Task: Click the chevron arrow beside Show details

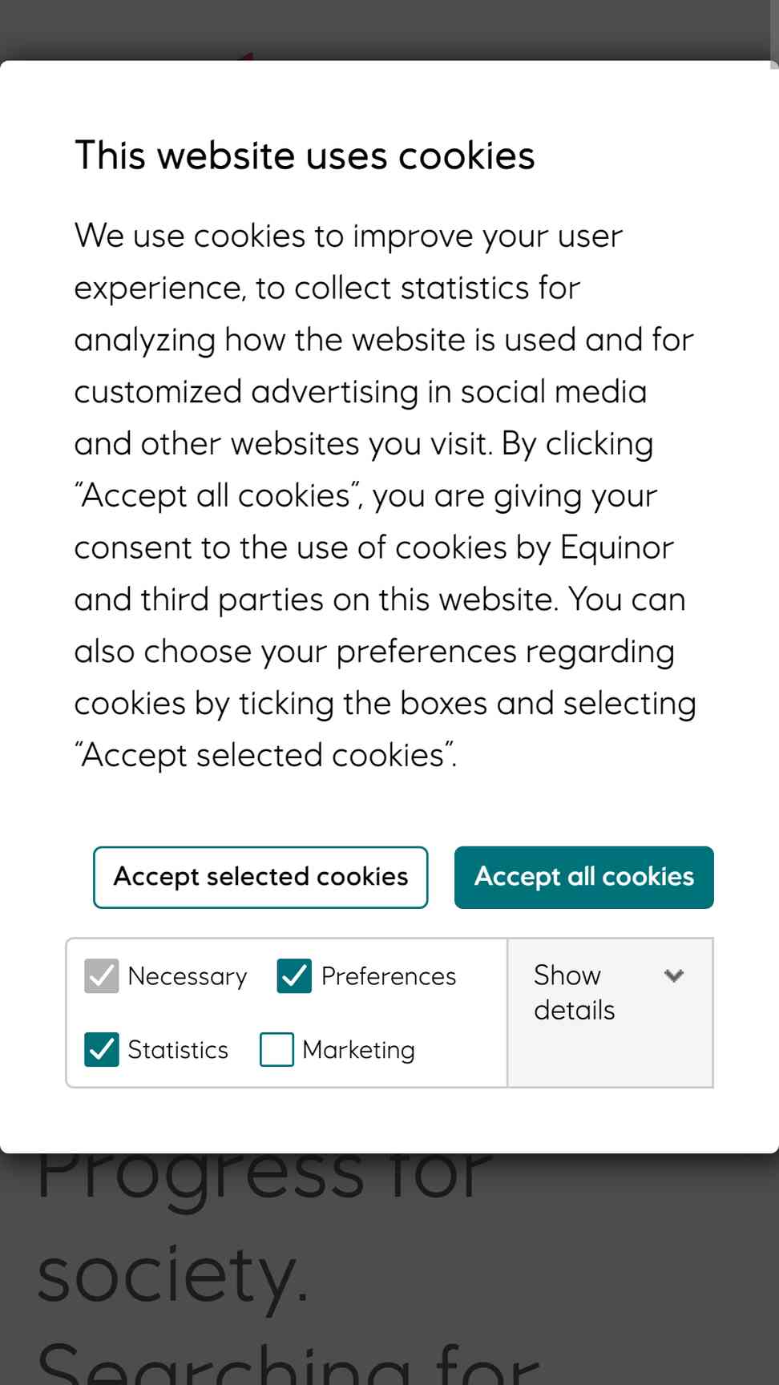Action: pos(674,975)
